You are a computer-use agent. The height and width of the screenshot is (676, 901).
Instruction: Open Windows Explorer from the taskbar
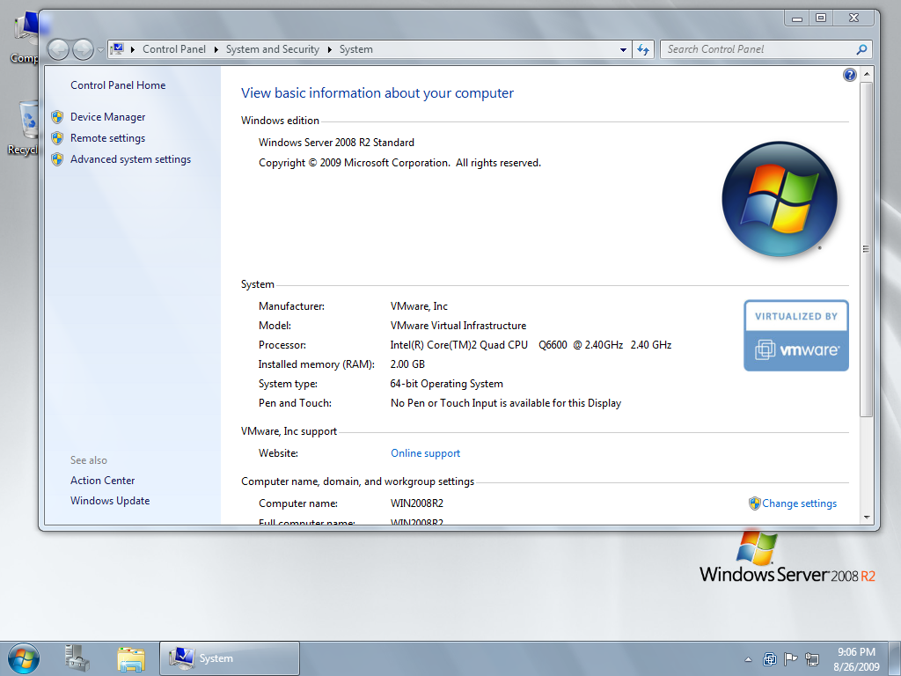tap(131, 658)
